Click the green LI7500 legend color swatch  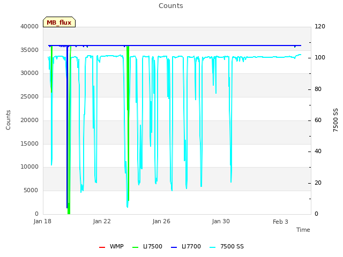point(135,247)
